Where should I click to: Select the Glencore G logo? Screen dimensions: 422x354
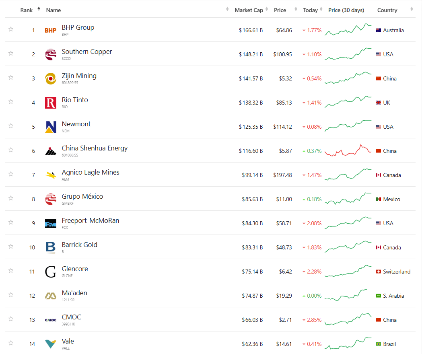tap(50, 271)
